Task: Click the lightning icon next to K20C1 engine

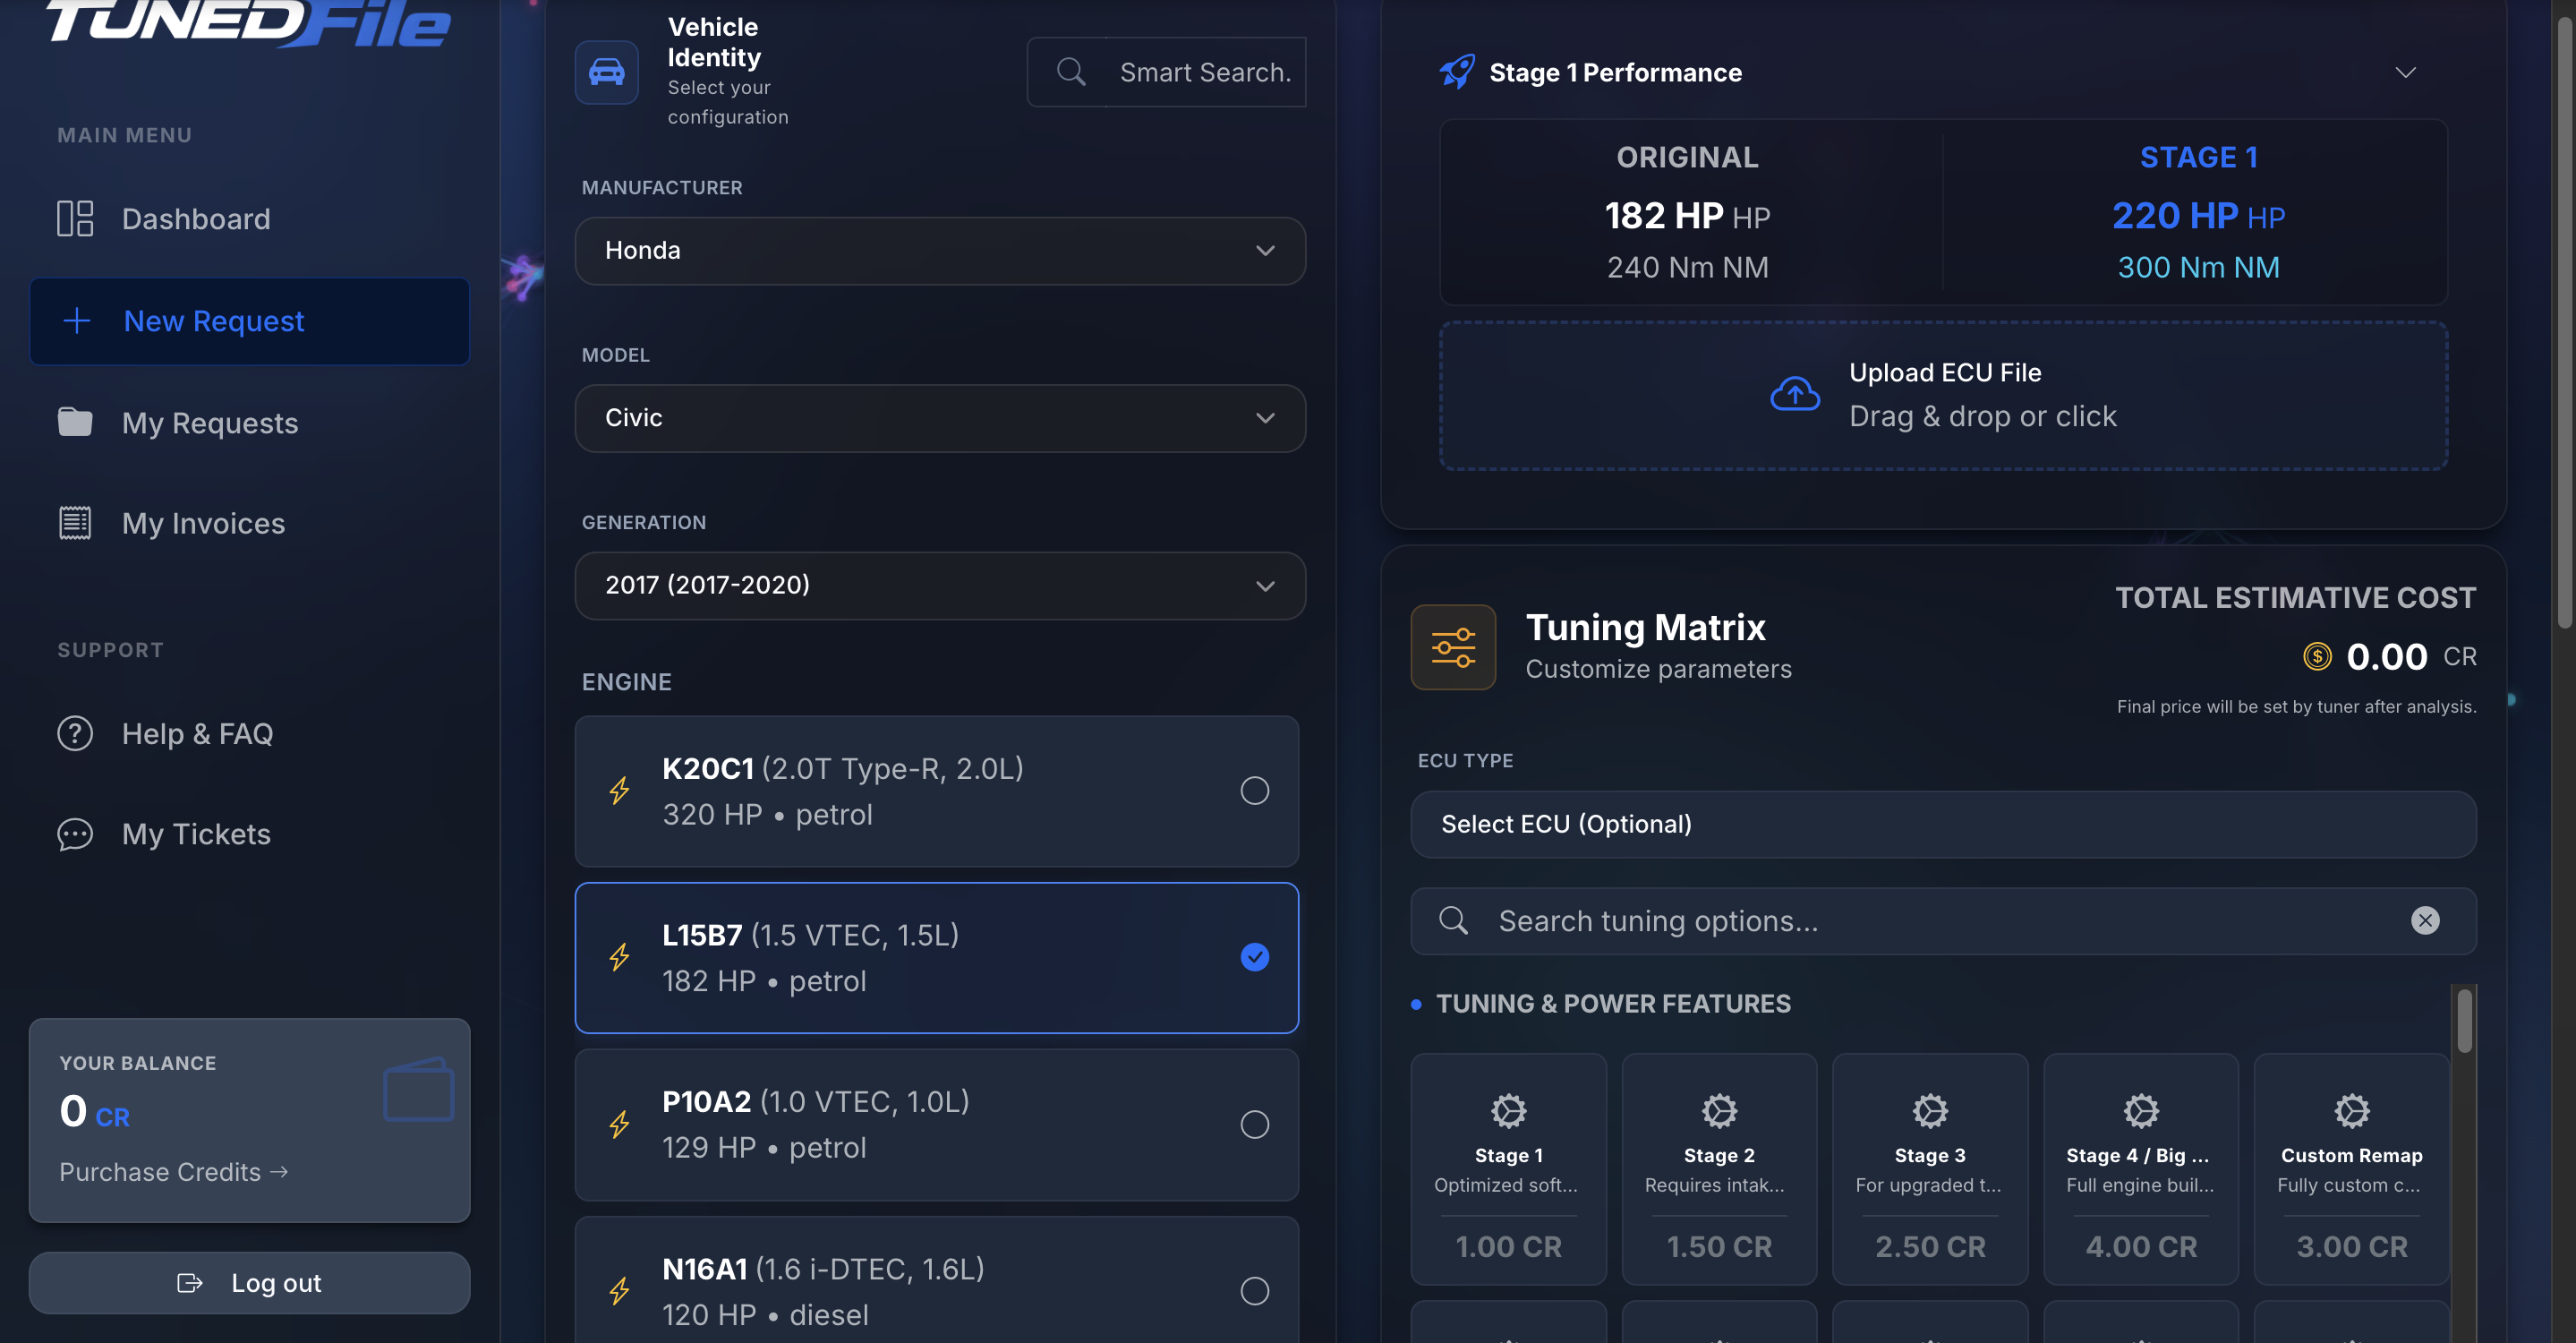Action: pos(619,791)
